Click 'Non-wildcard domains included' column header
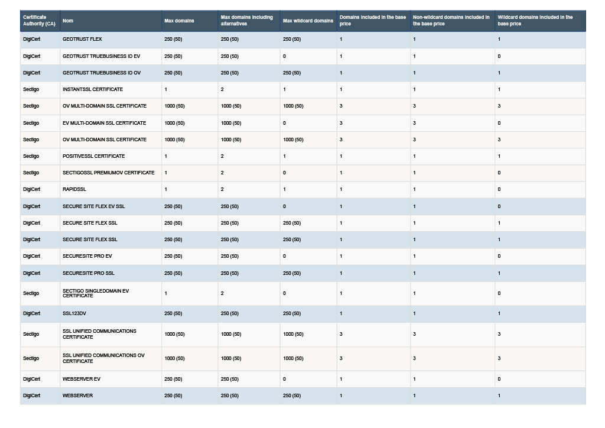This screenshot has height=428, width=605. (452, 21)
